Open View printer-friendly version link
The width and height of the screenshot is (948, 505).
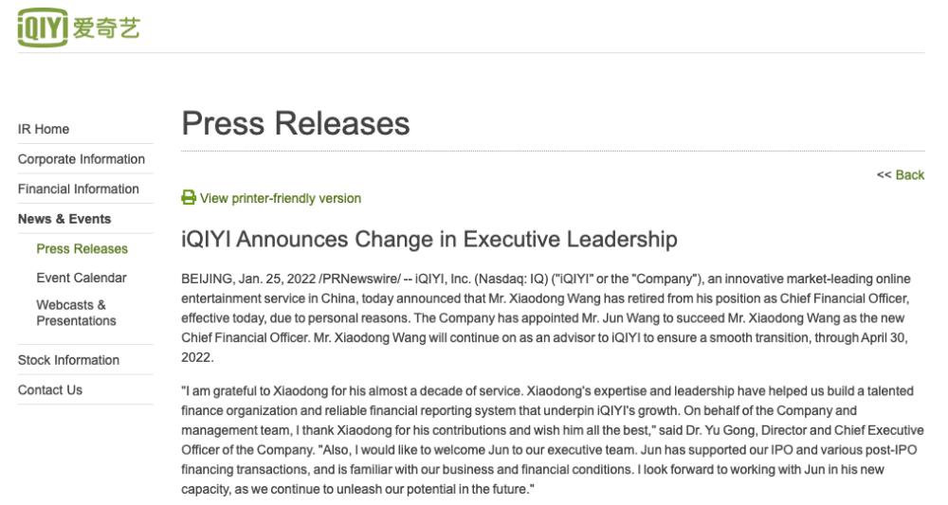click(281, 198)
